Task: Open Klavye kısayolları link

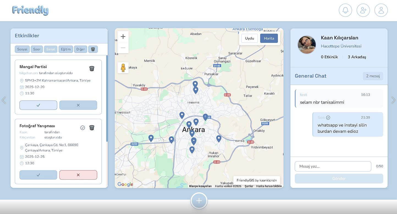Action: tap(200, 186)
